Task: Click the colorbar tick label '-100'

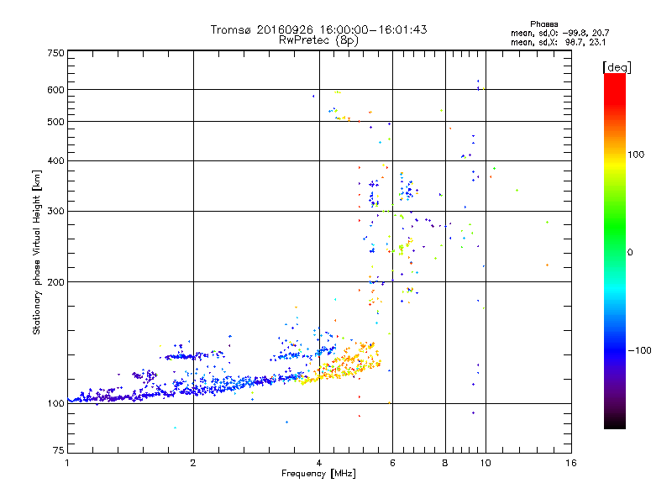Action: tap(639, 350)
